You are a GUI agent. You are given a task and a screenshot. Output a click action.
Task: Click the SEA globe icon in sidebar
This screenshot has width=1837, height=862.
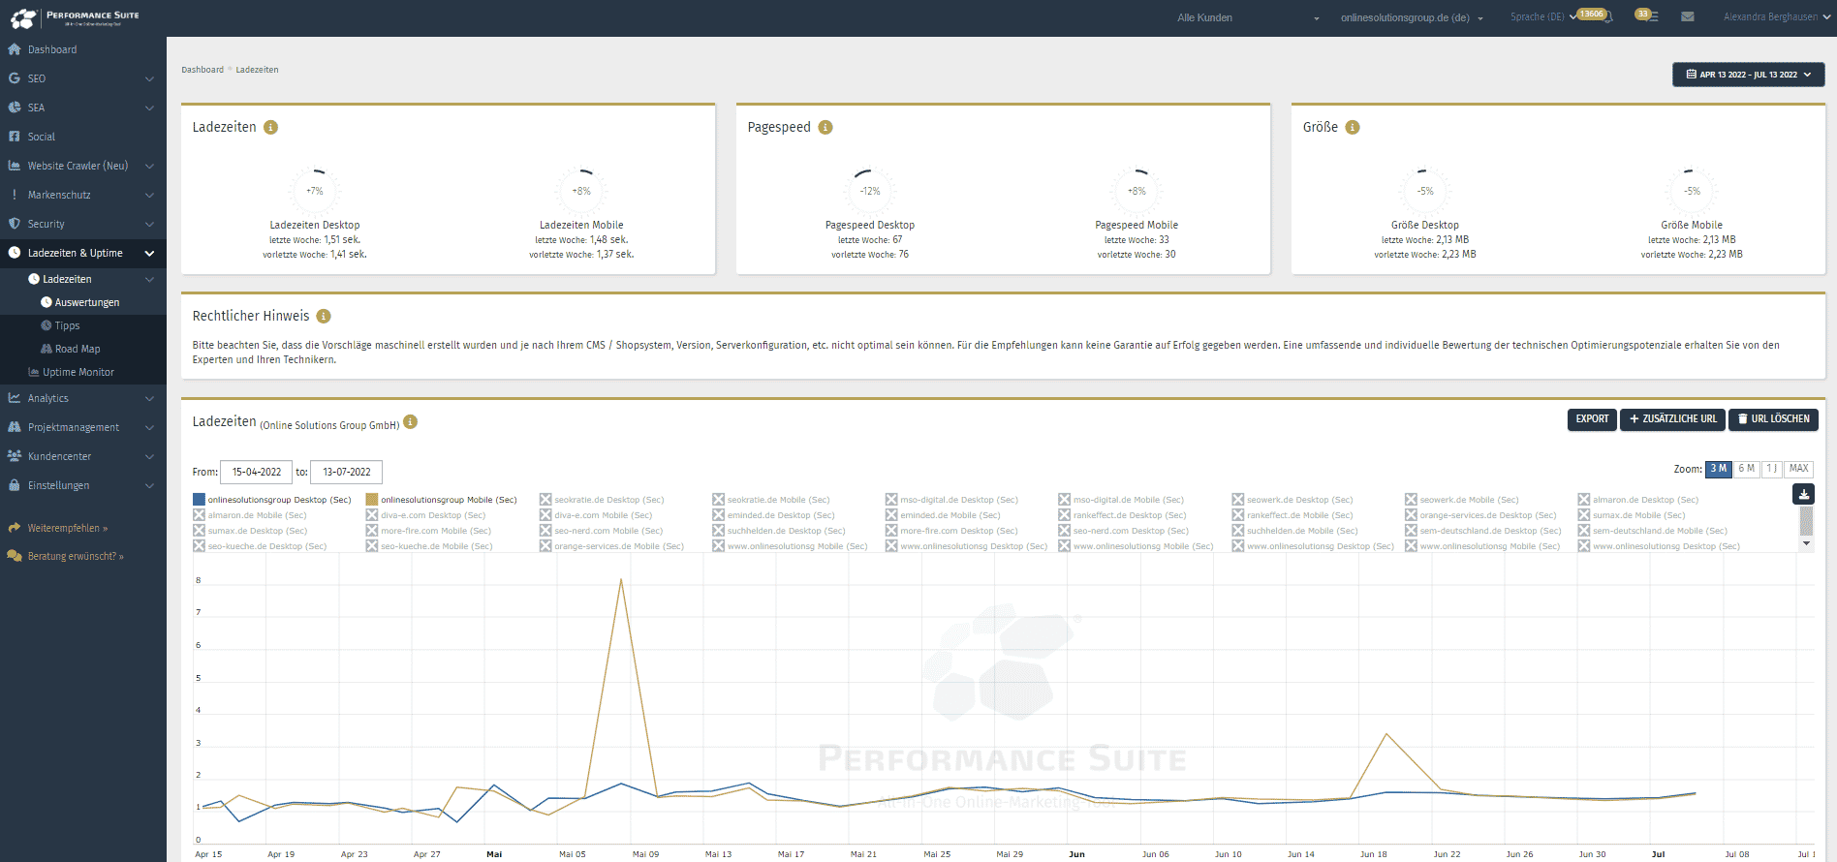[15, 108]
